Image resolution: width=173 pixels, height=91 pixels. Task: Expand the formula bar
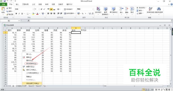pyautogui.click(x=172, y=21)
